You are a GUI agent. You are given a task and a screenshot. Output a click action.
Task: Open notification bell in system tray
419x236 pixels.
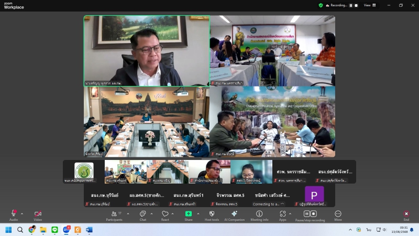[x=412, y=230]
